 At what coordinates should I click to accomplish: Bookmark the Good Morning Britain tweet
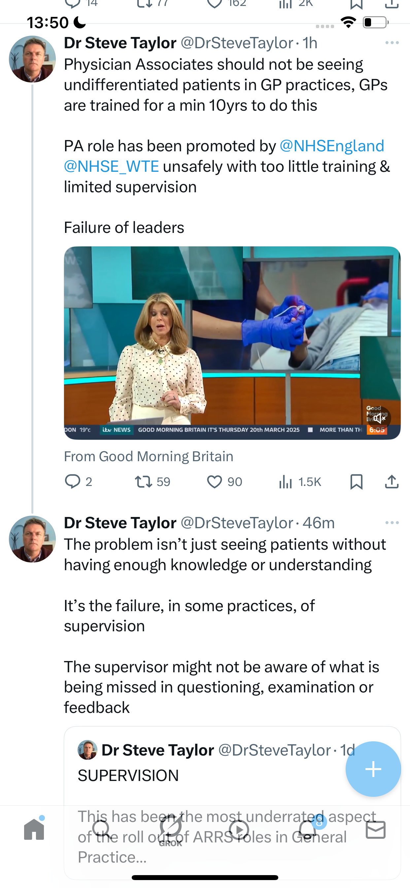pyautogui.click(x=356, y=482)
